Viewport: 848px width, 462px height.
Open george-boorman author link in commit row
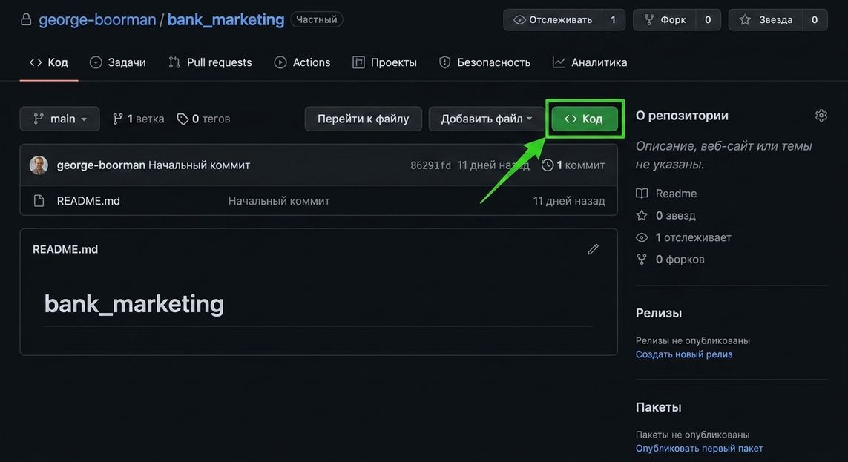(101, 165)
